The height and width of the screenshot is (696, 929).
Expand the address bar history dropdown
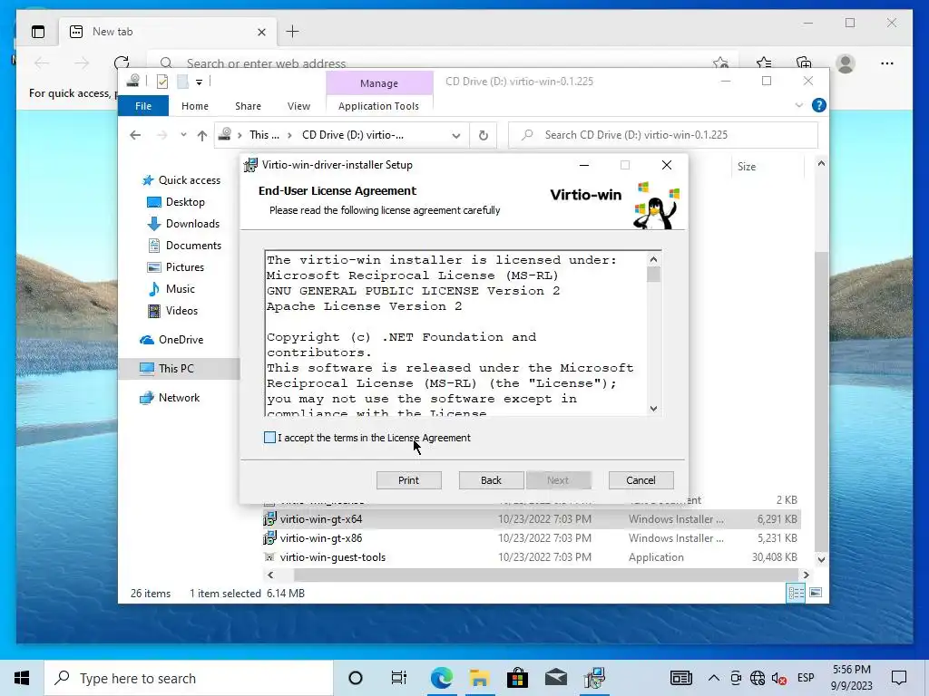[x=455, y=135]
